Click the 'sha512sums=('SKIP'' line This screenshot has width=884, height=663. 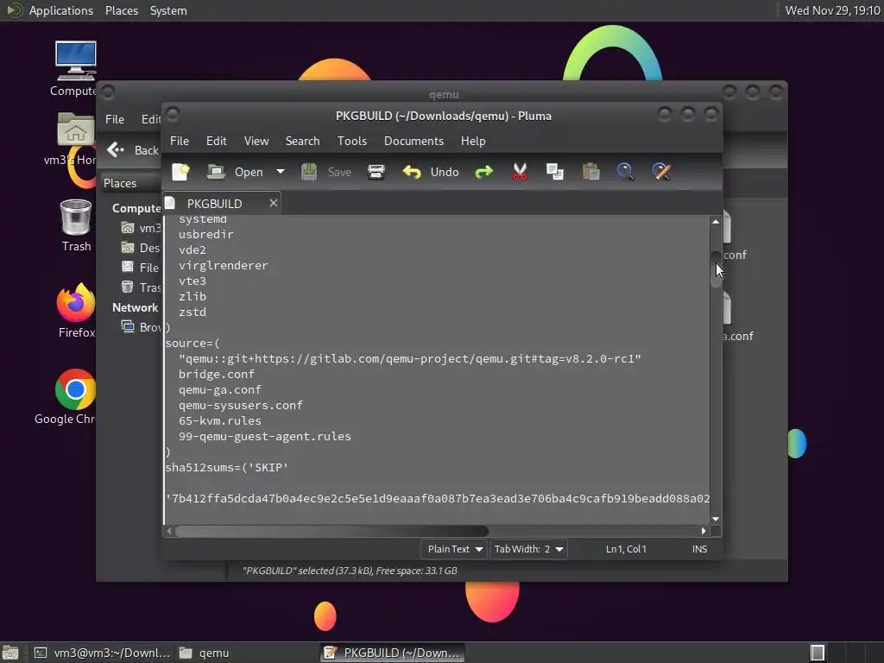(x=227, y=467)
